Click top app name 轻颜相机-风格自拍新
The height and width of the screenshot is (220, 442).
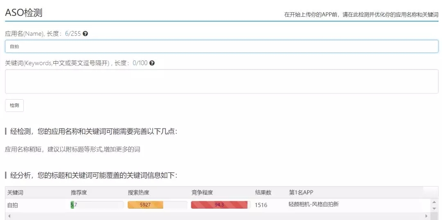click(313, 204)
